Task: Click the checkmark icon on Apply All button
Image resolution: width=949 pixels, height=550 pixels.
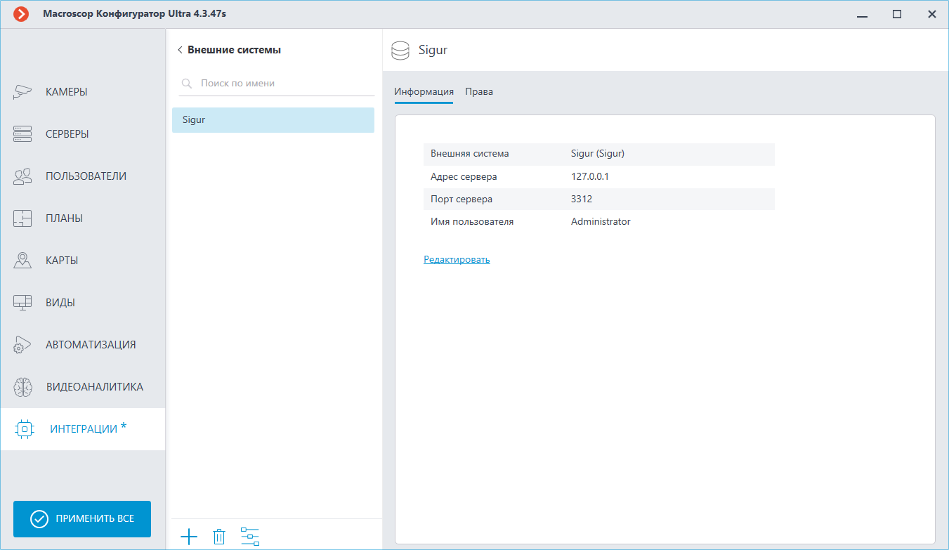Action: (x=39, y=519)
